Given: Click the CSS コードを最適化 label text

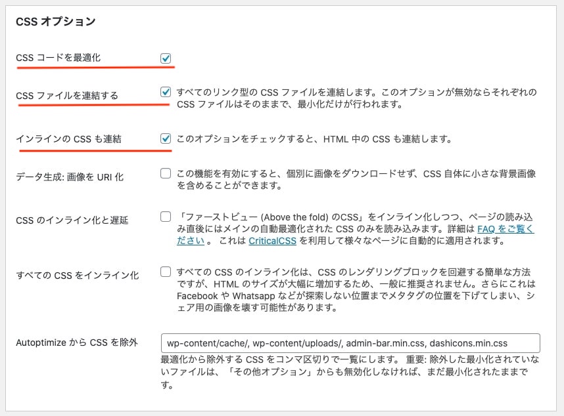Looking at the screenshot, I should [x=59, y=58].
